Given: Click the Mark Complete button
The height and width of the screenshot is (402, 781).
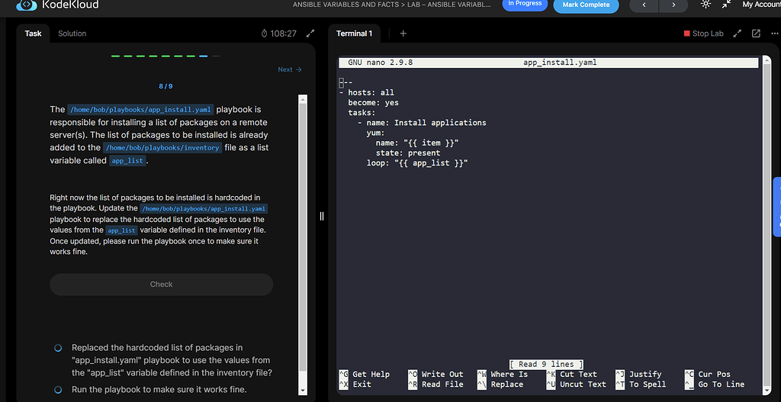Looking at the screenshot, I should 587,5.
